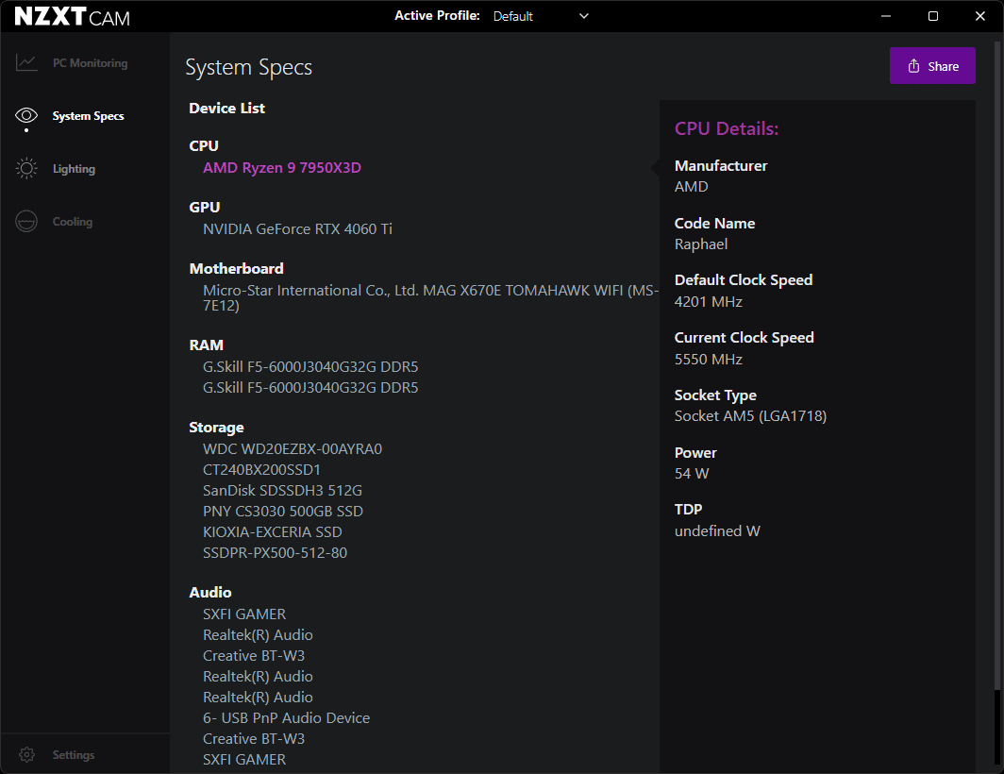Open Settings from the sidebar
The height and width of the screenshot is (774, 1004).
(x=74, y=755)
